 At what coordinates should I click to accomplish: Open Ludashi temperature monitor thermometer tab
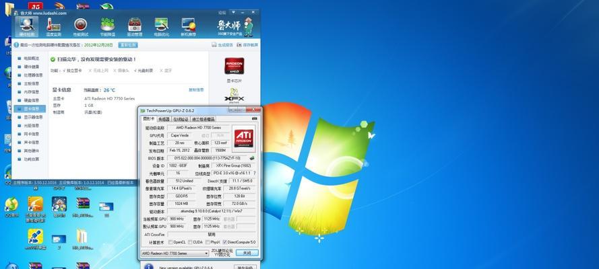53,27
